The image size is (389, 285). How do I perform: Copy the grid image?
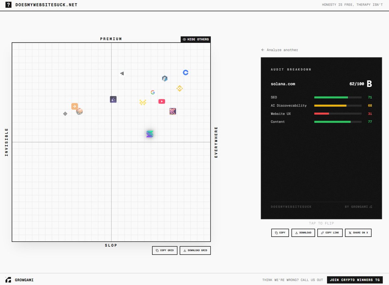(x=165, y=251)
